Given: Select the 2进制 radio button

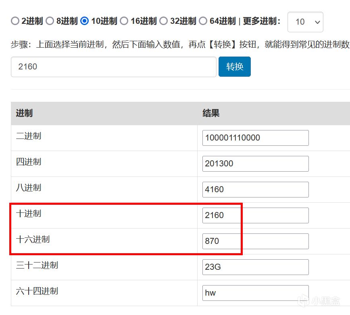Looking at the screenshot, I should click(x=15, y=21).
